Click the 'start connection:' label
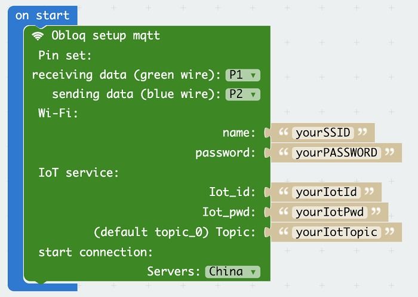 click(x=96, y=252)
